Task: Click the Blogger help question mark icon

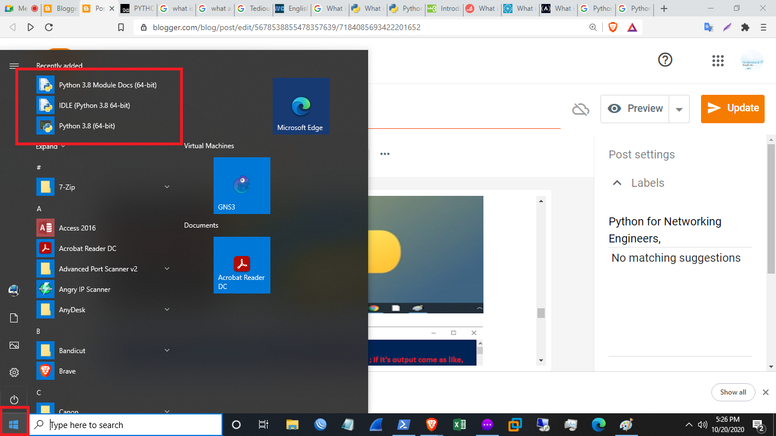Action: tap(665, 60)
